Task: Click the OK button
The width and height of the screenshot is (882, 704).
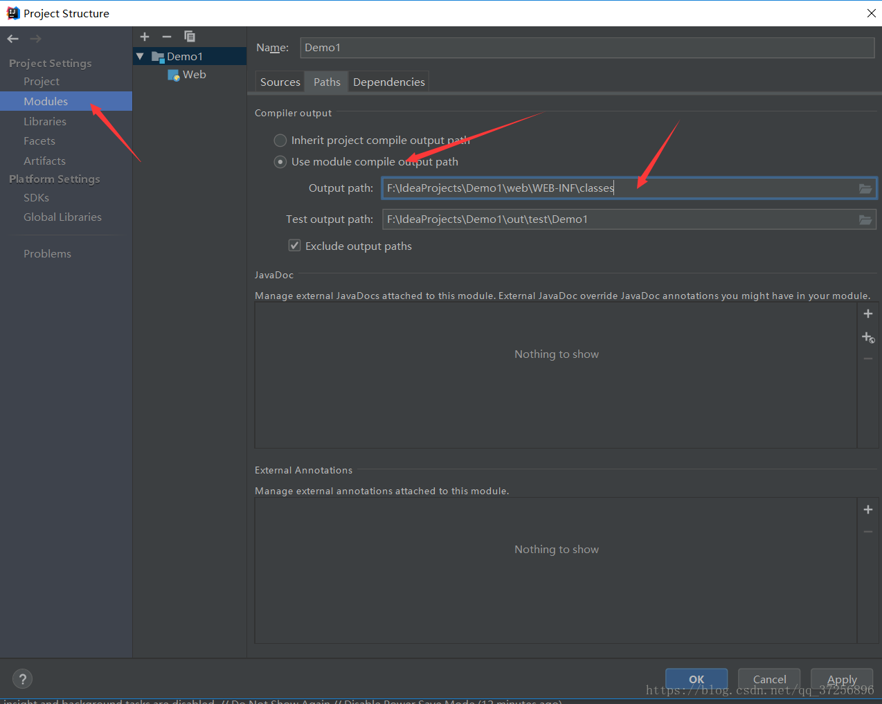Action: pyautogui.click(x=696, y=679)
